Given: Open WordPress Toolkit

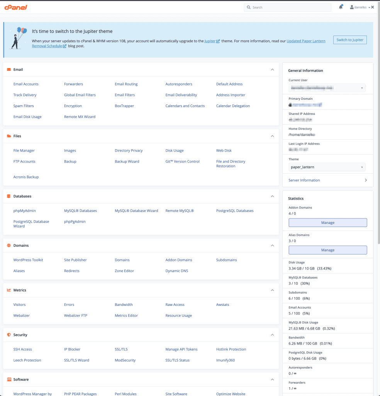Looking at the screenshot, I should [28, 260].
